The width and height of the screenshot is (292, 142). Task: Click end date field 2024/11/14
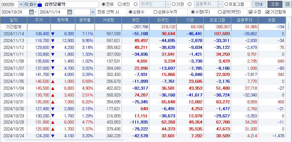tap(53, 12)
